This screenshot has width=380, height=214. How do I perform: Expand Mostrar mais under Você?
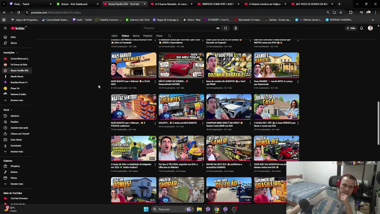tap(17, 152)
